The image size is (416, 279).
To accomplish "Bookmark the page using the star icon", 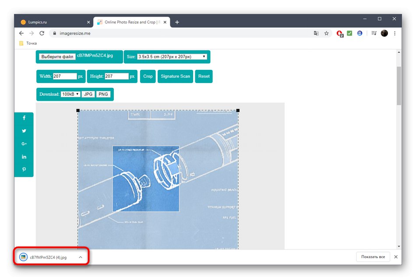I will point(327,33).
